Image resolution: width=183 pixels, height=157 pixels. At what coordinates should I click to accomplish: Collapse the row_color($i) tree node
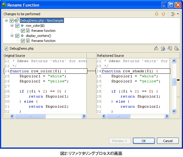coord(12,26)
